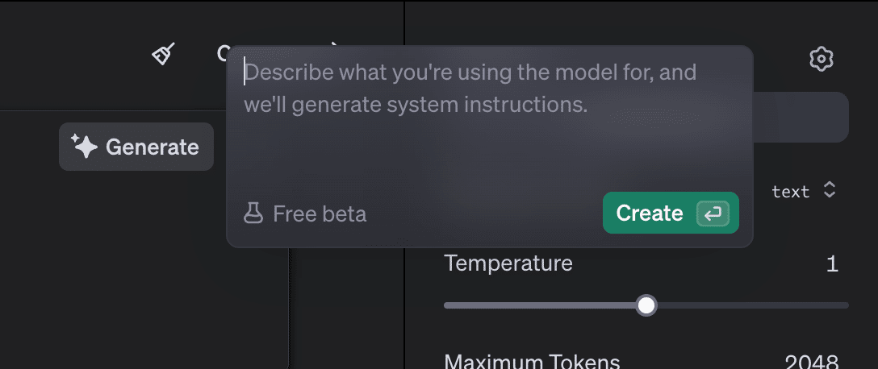Click the Free beta label

tap(320, 214)
